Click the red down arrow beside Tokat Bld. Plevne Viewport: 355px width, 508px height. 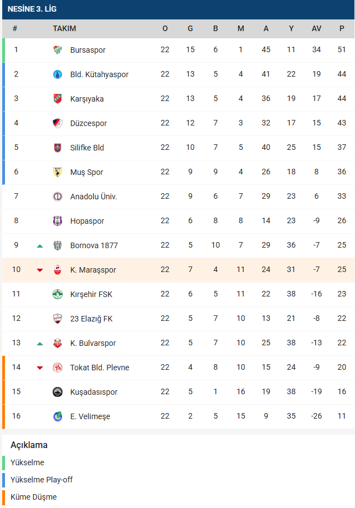click(40, 368)
